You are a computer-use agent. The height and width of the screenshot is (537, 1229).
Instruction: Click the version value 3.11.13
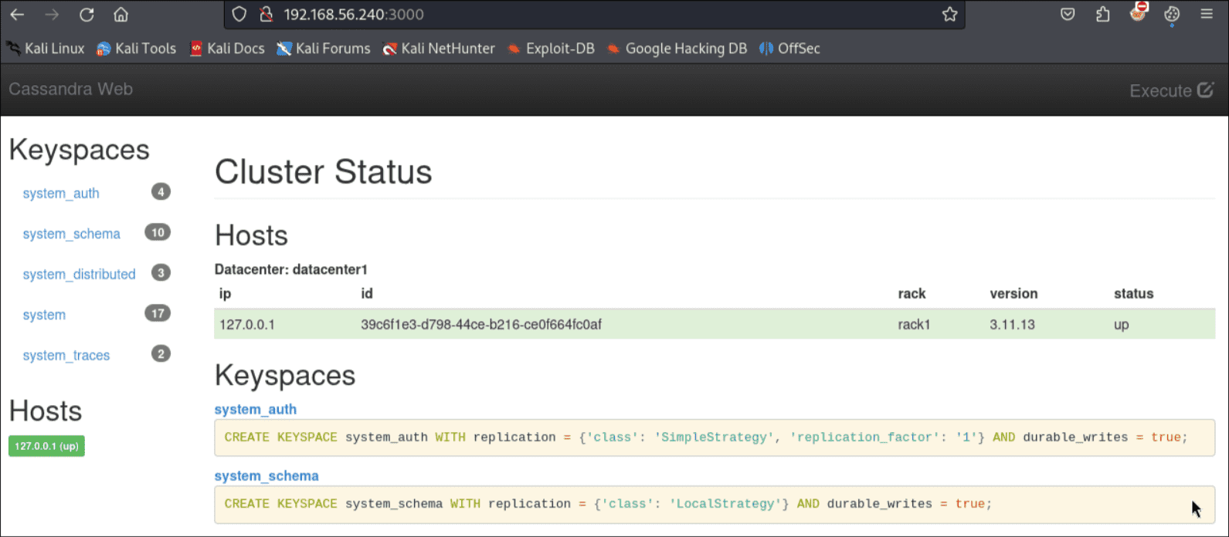point(1012,325)
